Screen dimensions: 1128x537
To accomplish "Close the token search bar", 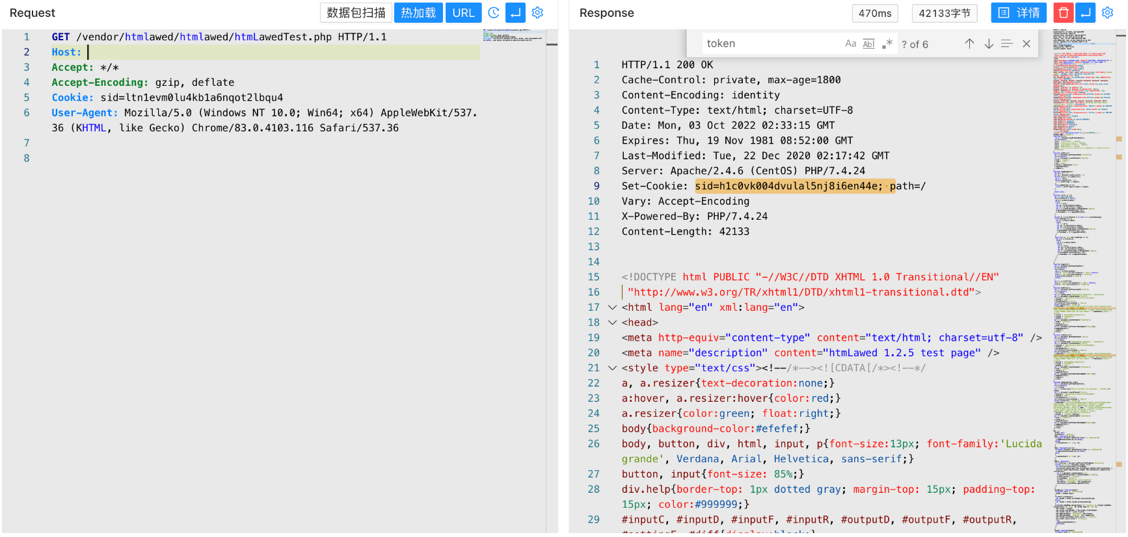I will (x=1027, y=44).
